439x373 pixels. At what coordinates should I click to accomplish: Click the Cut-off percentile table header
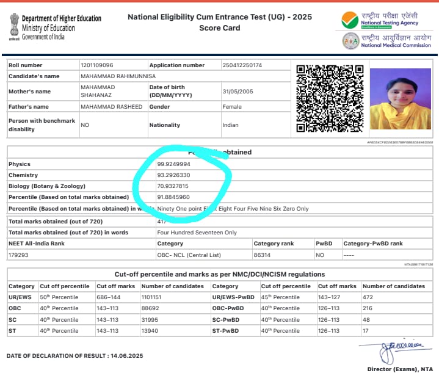[219, 274]
